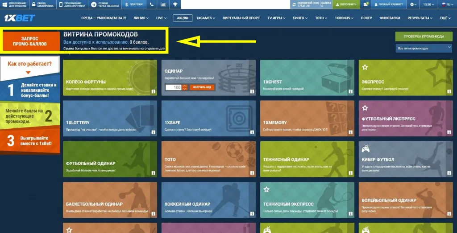Show info for Кибер футбол card
Screen dimensions: 457x233
449,173
